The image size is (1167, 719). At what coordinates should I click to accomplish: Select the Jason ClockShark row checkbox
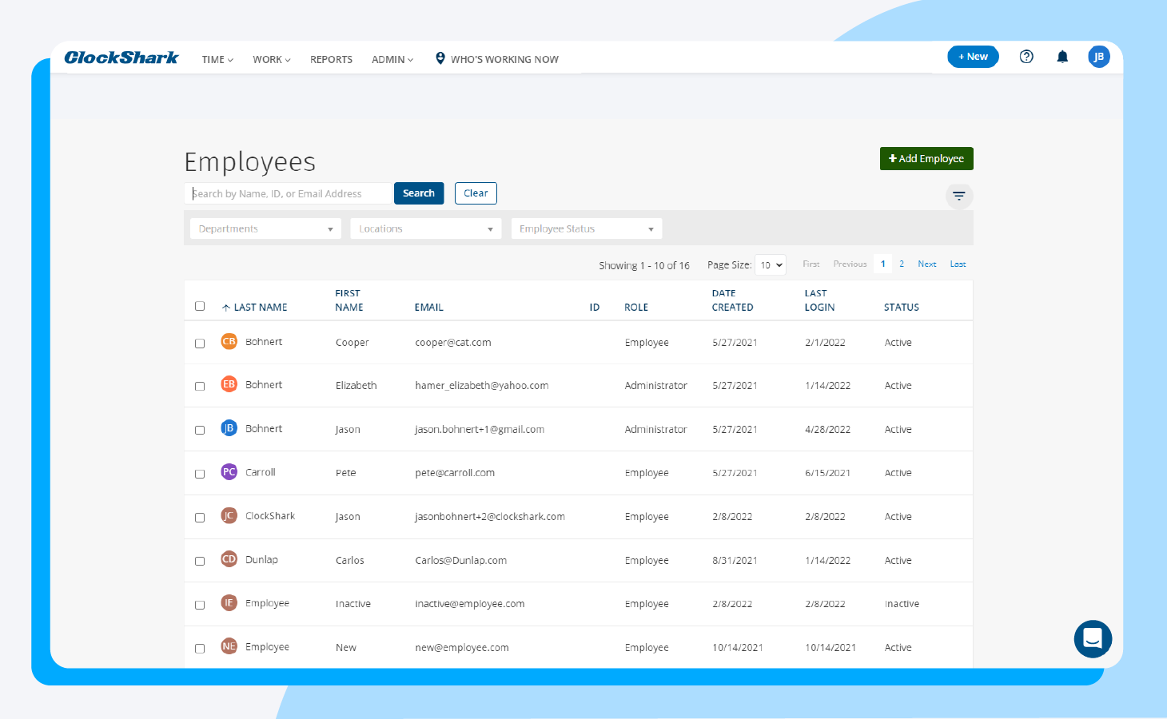(x=200, y=518)
